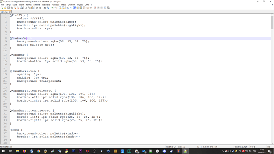Toggle Word wrap in the toolbar
Viewport: 274px width, 154px height.
[68, 8]
